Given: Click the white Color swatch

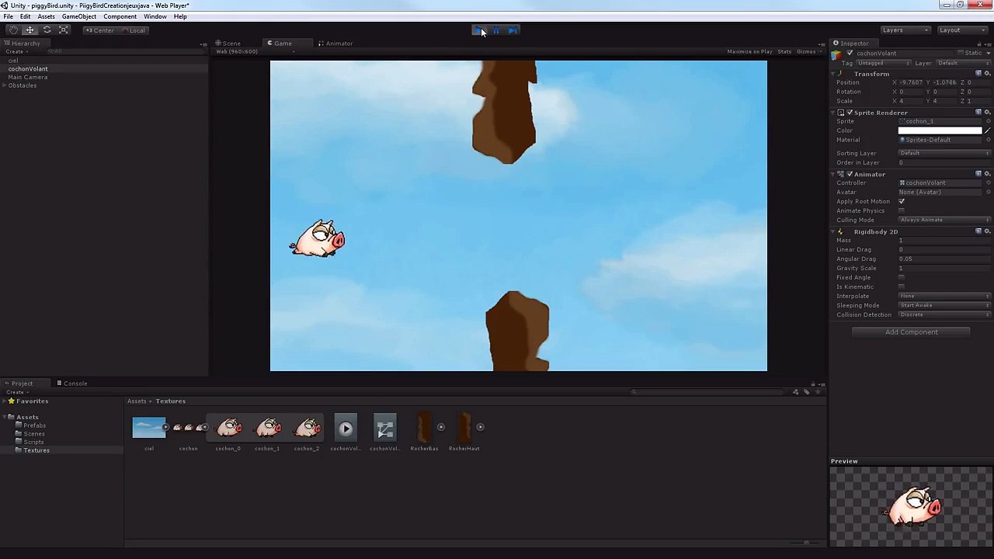Looking at the screenshot, I should click(x=940, y=130).
